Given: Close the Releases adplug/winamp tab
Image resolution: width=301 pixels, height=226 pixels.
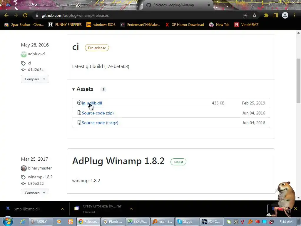Looking at the screenshot, I should [x=209, y=5].
